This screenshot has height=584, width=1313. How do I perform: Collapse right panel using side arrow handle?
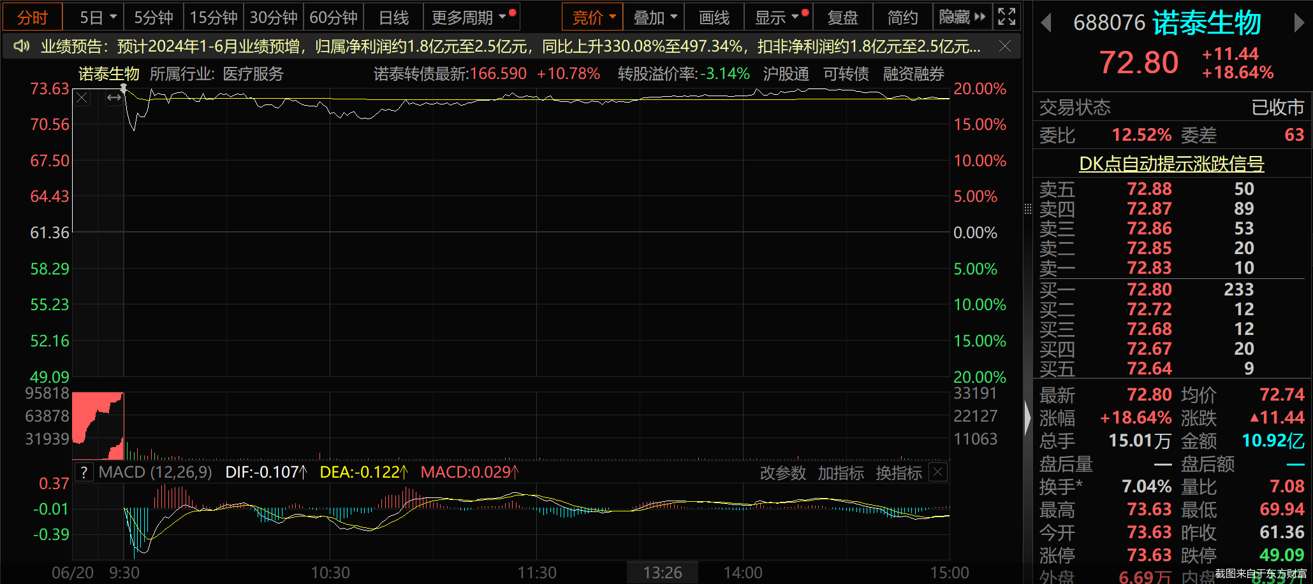coord(1027,418)
